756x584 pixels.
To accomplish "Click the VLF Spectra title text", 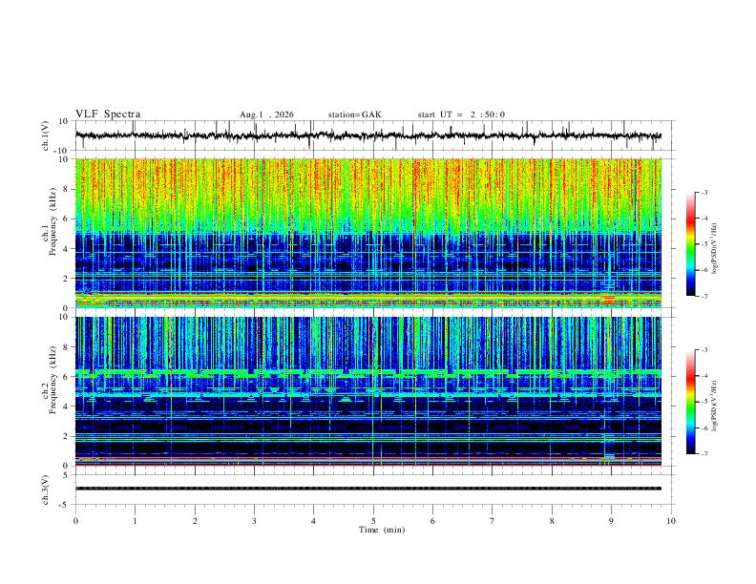I will tap(108, 115).
